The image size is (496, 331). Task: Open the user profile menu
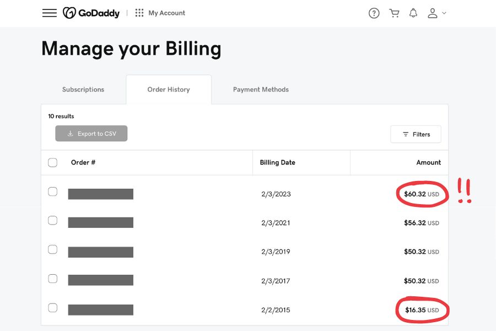pyautogui.click(x=436, y=13)
